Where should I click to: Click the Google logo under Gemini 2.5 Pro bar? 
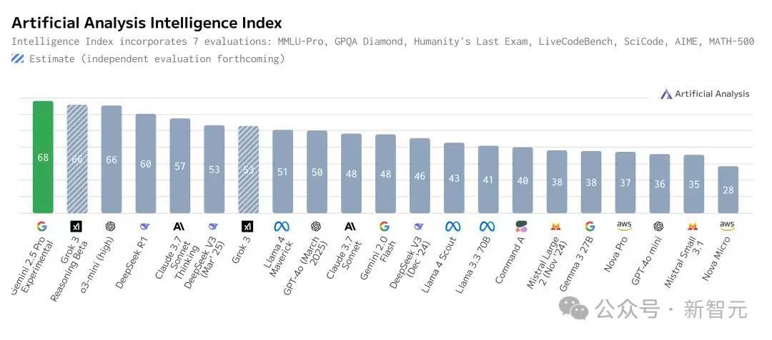pos(42,226)
